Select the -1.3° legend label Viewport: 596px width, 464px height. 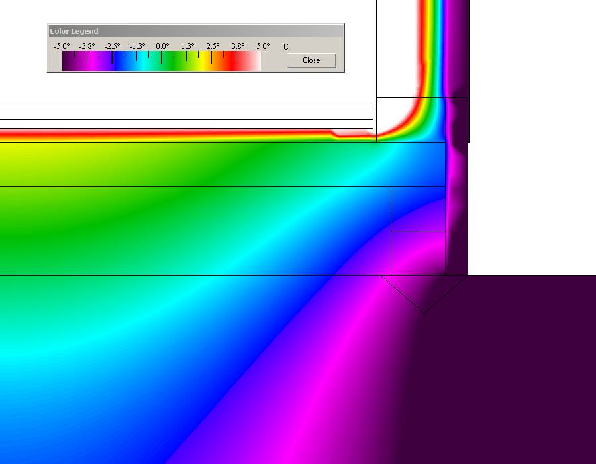tap(137, 46)
